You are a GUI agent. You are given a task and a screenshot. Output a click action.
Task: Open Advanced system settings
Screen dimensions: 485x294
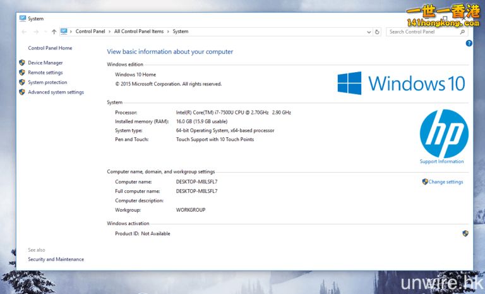[56, 92]
